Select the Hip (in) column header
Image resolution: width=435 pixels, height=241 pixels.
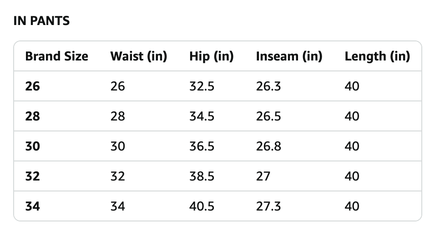211,56
